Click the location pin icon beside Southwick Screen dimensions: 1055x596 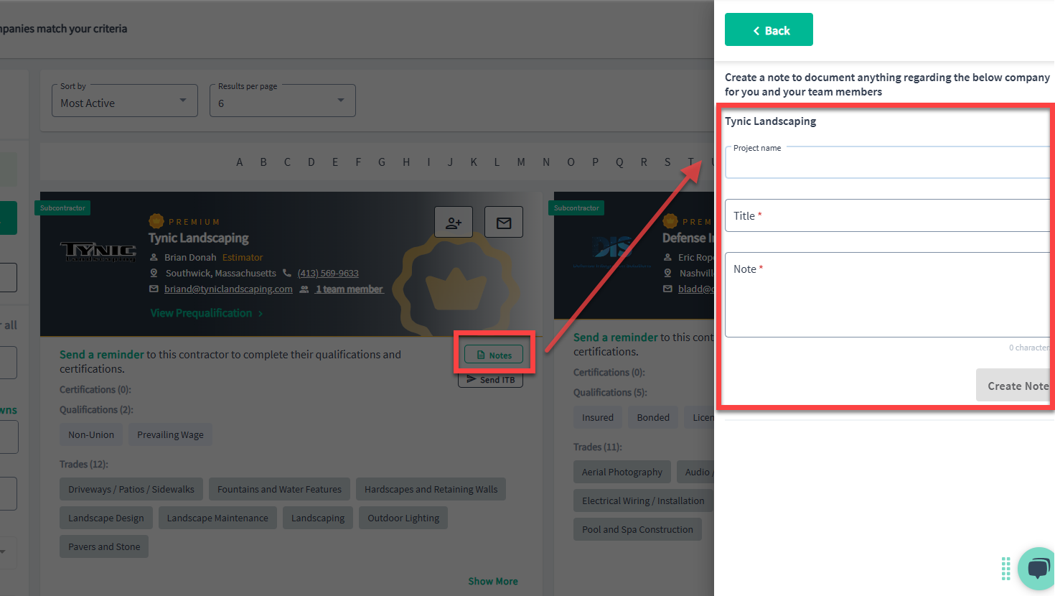(x=154, y=273)
